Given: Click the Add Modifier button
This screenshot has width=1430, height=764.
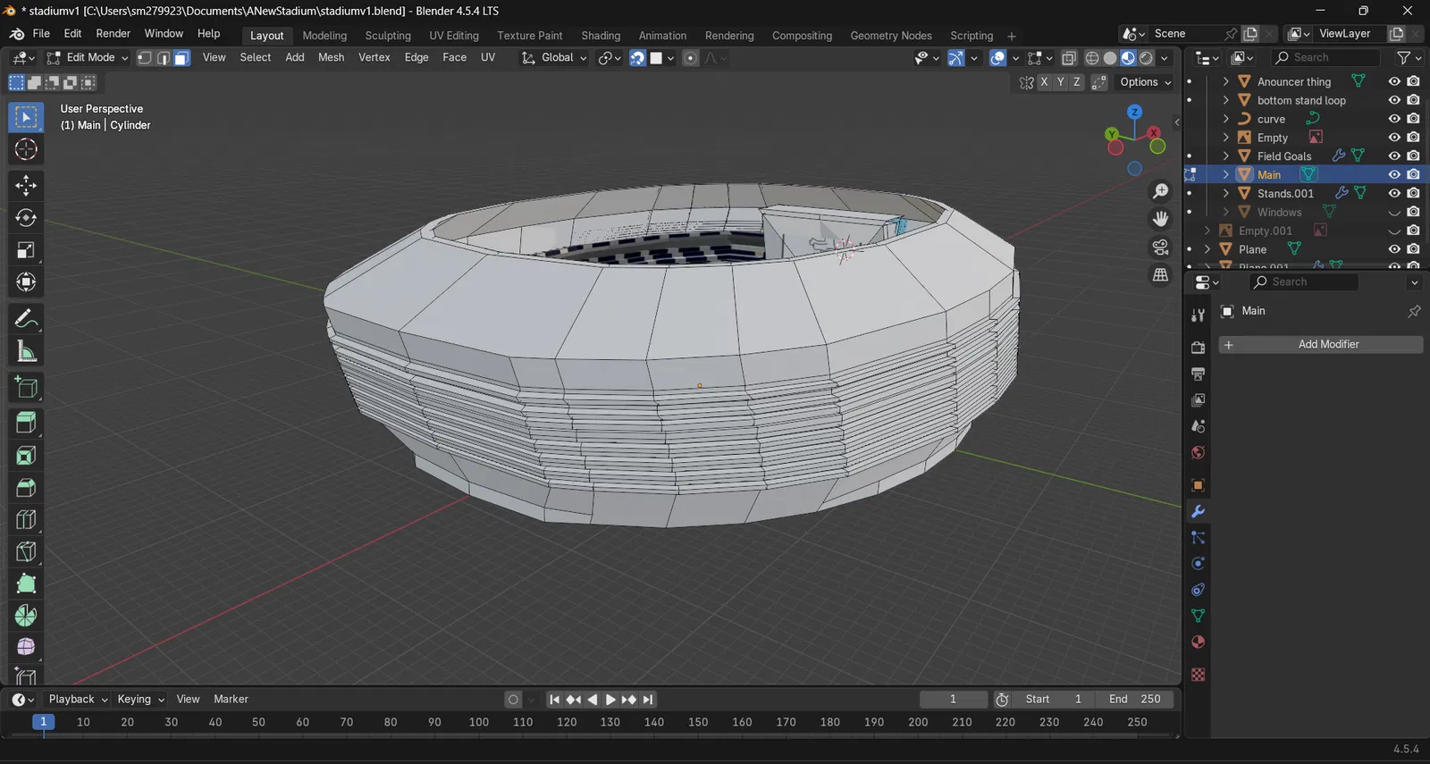Looking at the screenshot, I should click(1320, 345).
